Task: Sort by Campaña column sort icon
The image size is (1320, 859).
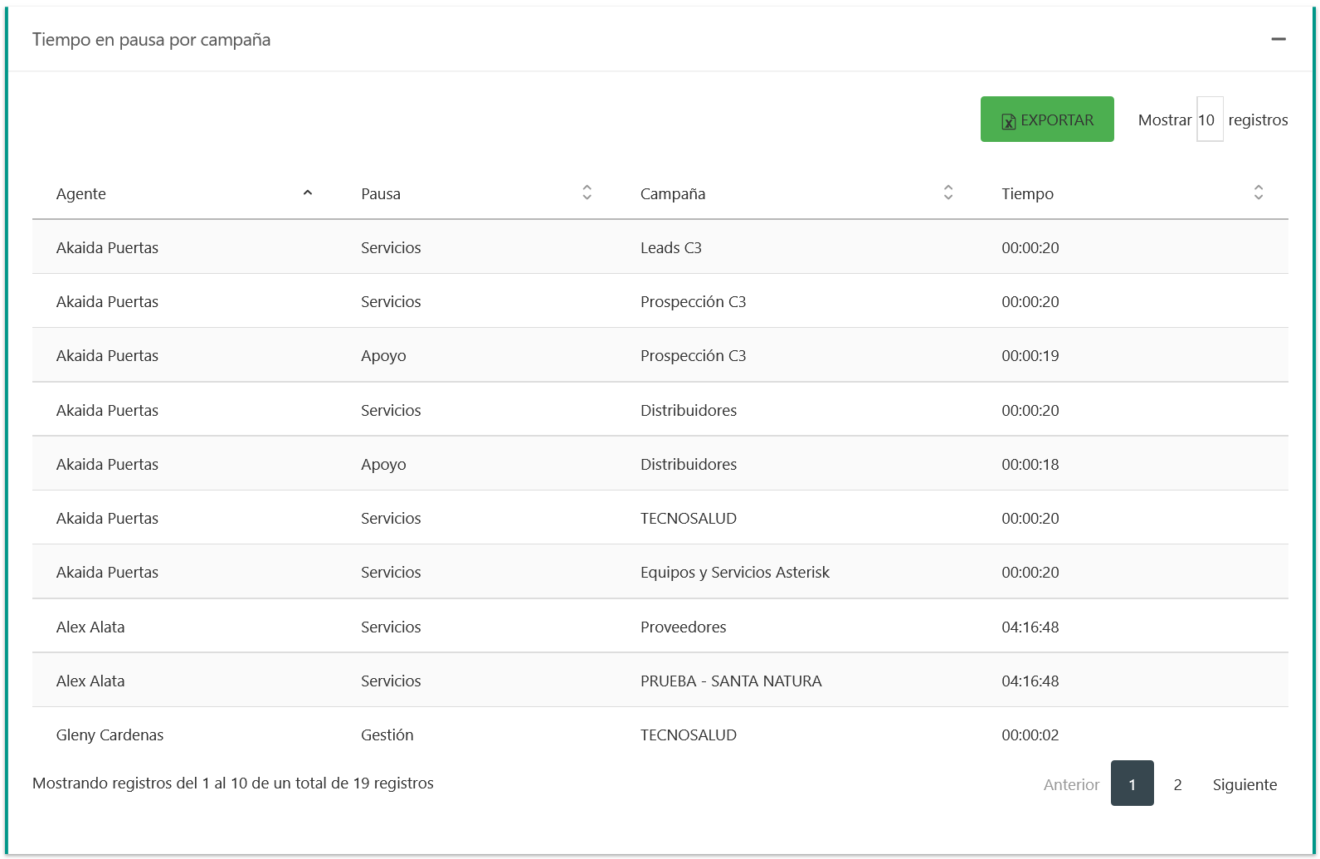Action: 947,193
